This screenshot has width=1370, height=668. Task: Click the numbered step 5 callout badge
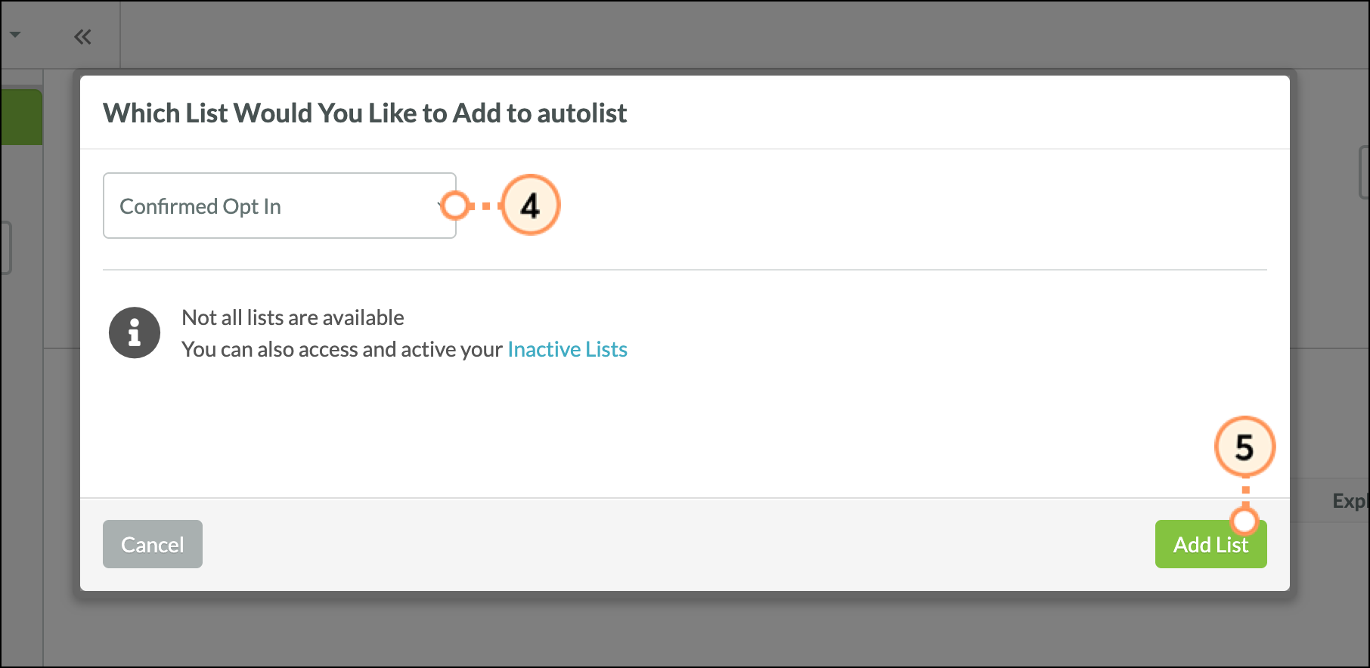(1244, 447)
